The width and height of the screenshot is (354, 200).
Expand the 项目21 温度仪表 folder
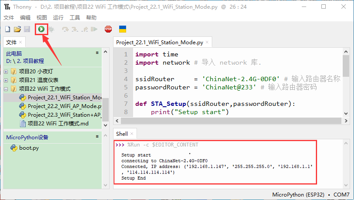[x=6, y=80]
